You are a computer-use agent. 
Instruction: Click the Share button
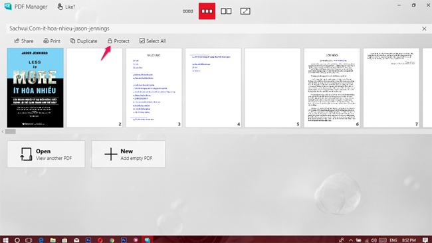(x=24, y=41)
